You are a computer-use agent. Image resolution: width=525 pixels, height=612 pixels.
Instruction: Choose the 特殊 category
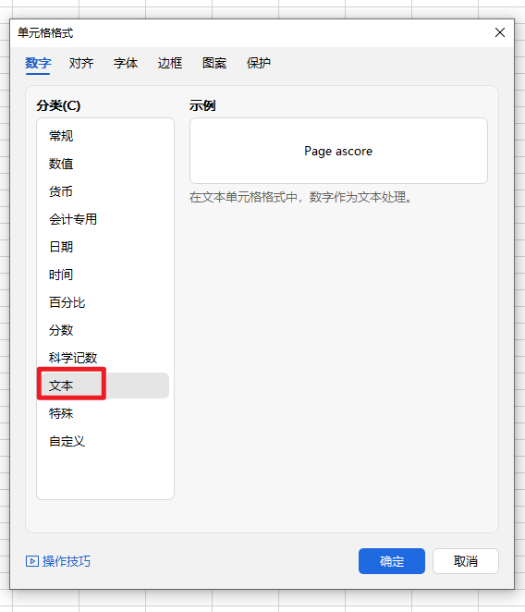point(105,413)
